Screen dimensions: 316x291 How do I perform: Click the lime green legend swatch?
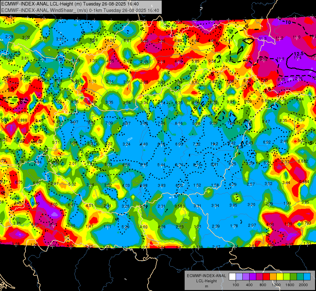click(287, 277)
